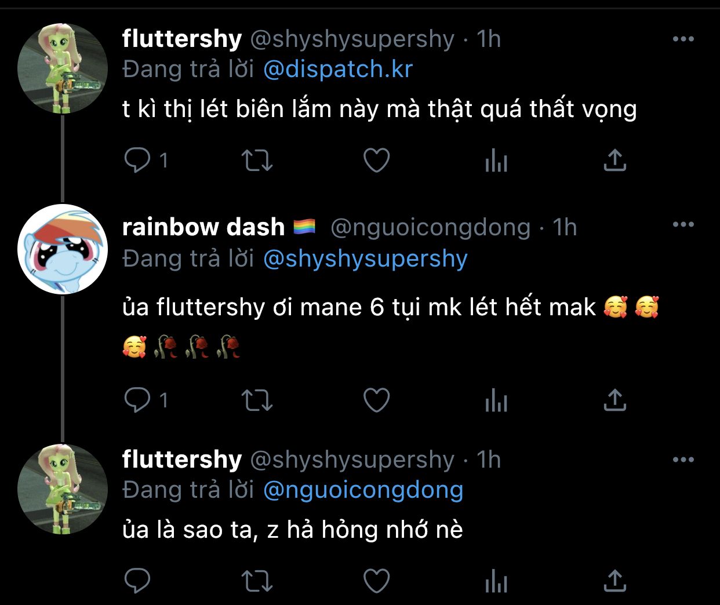This screenshot has width=720, height=605.
Task: Like fluttershy's first tweet about dispatch
Action: 376,161
